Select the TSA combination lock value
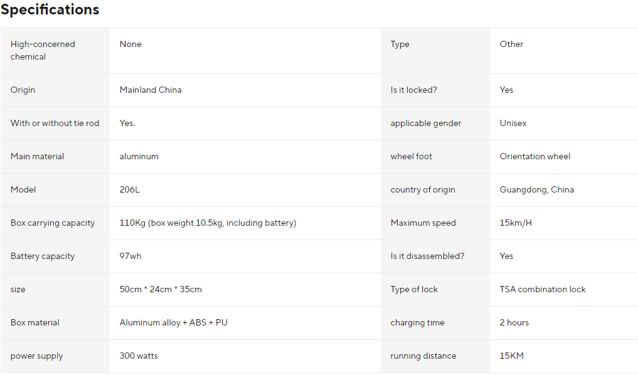Image resolution: width=638 pixels, height=375 pixels. click(x=543, y=289)
